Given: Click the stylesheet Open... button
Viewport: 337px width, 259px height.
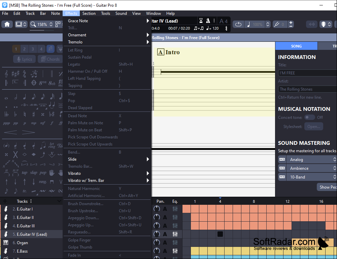Looking at the screenshot, I should pos(313,127).
